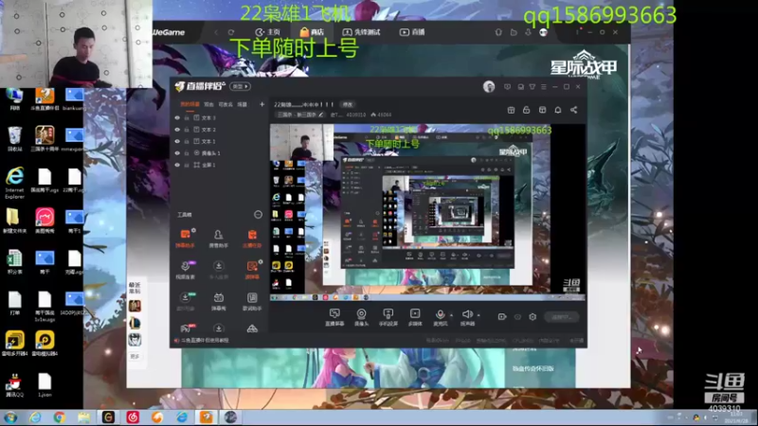The height and width of the screenshot is (426, 758).
Task: Open 腾讯QQ desktop icon
Action: (14, 385)
